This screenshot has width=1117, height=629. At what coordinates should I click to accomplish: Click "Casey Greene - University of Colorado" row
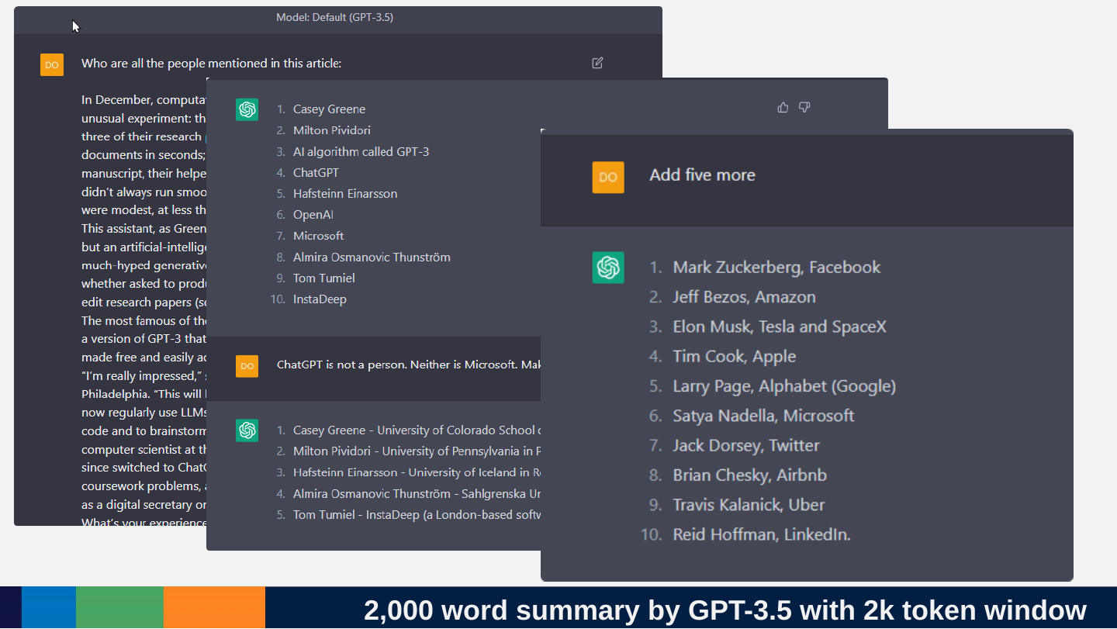tap(417, 430)
